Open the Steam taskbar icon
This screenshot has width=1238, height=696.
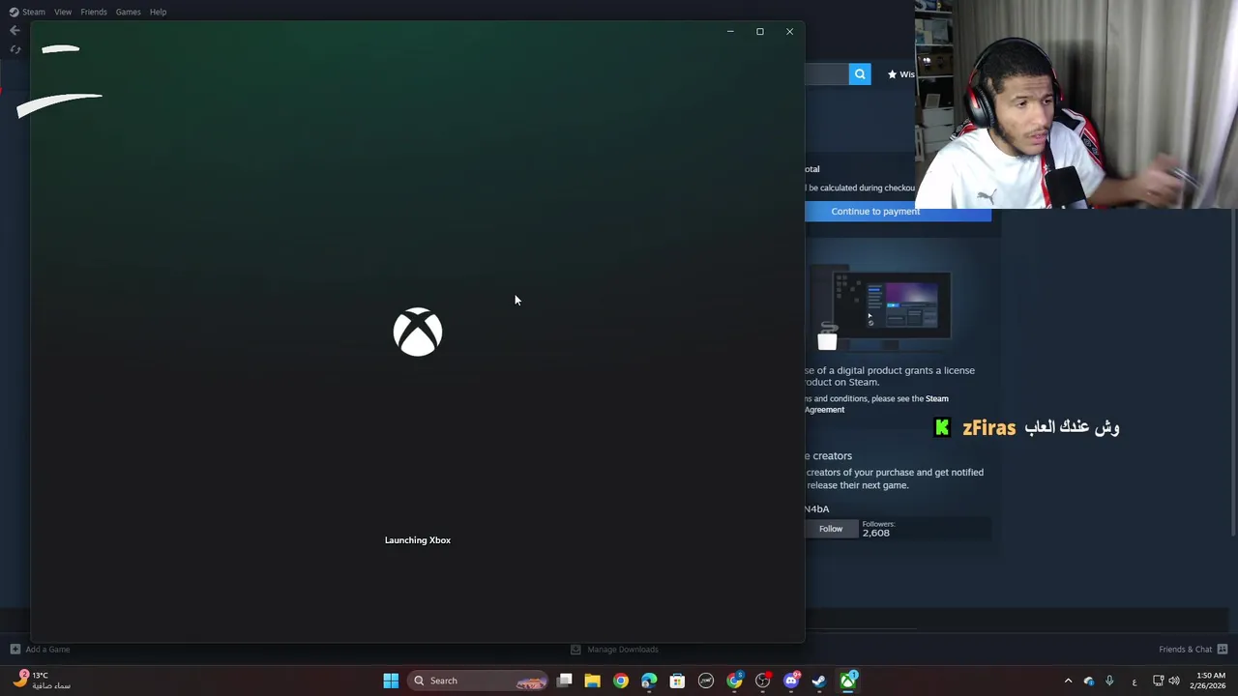coord(819,681)
